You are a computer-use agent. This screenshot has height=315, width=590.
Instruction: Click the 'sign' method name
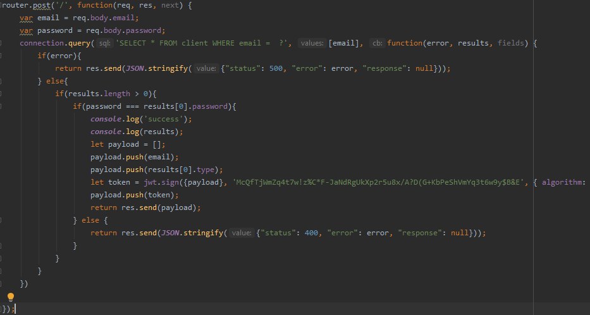(169, 182)
